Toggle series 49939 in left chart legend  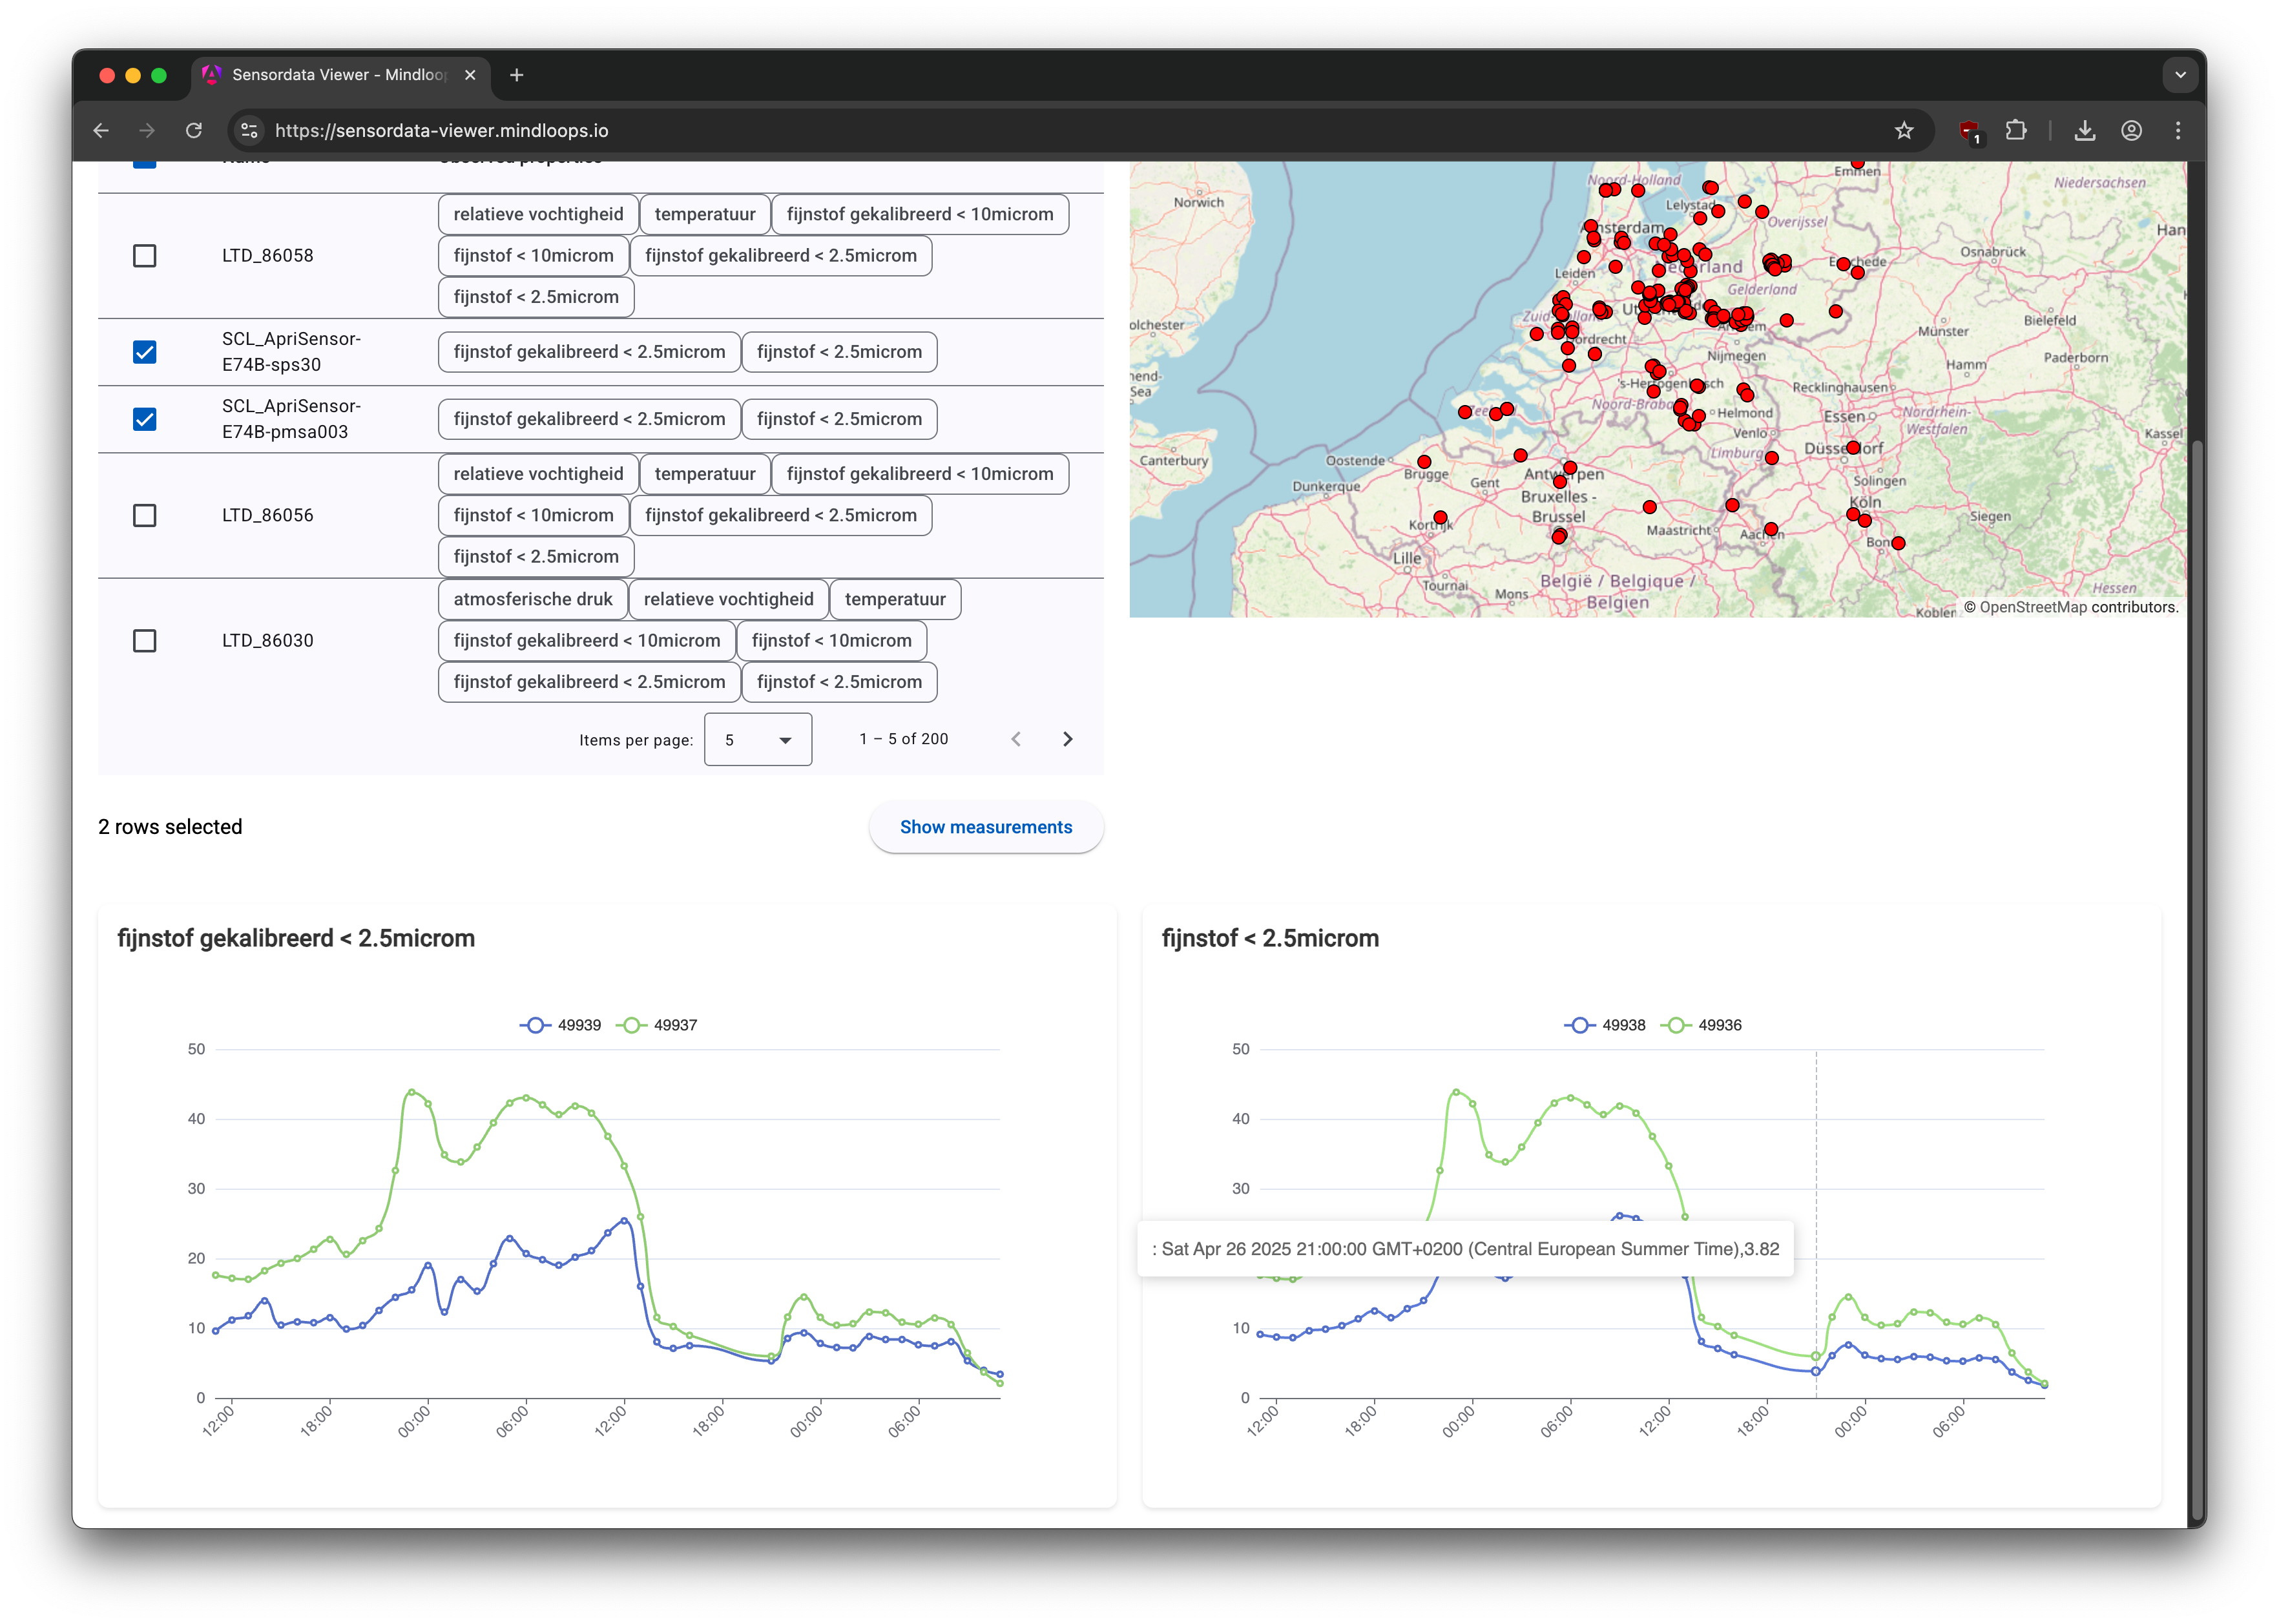561,1026
